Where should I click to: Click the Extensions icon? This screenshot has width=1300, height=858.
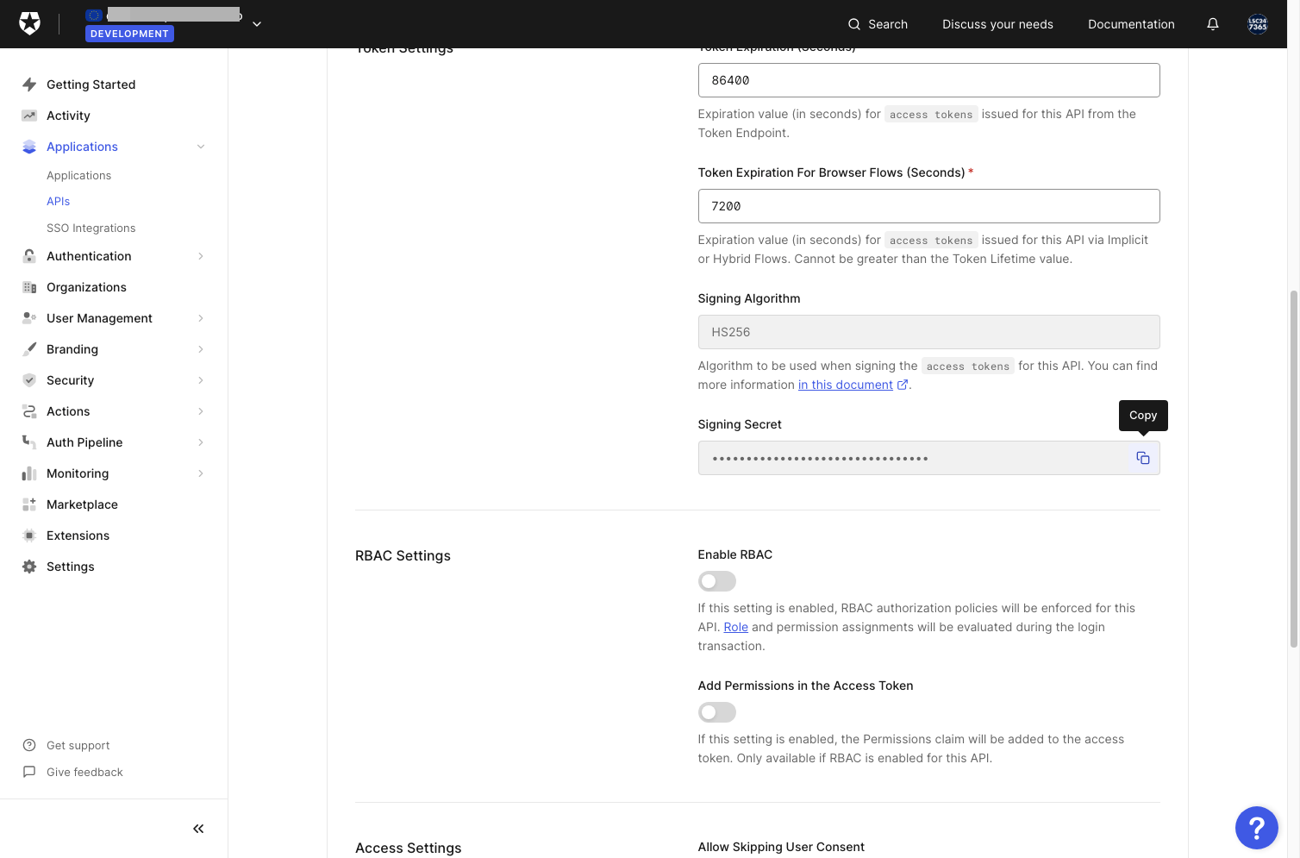click(29, 535)
